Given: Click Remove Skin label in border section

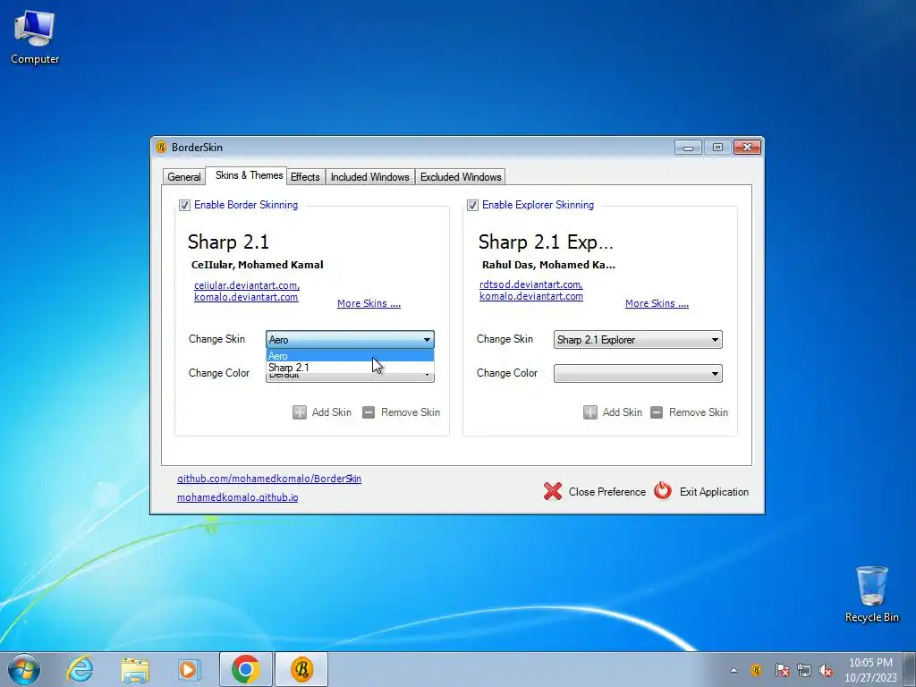Looking at the screenshot, I should click(410, 412).
